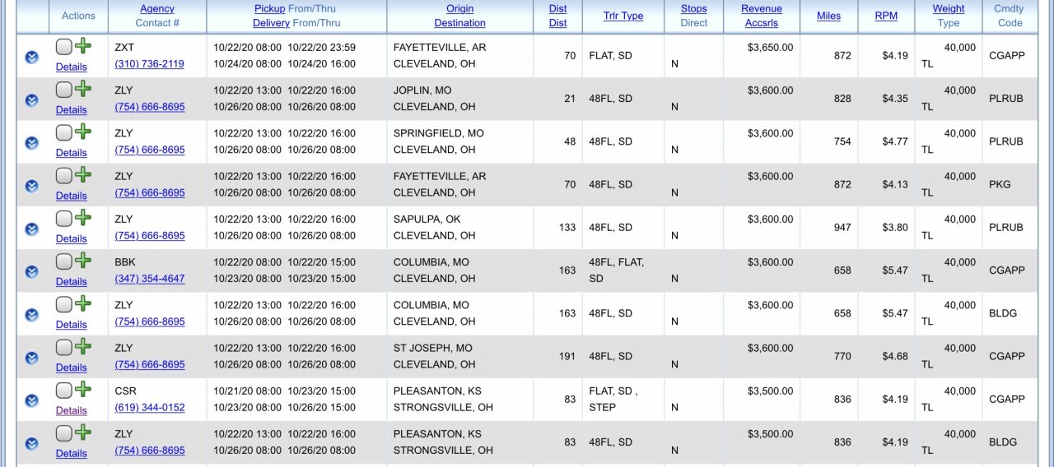Expand the Joplin, MO load row
Viewport: 1054px width, 467px height.
coord(31,100)
